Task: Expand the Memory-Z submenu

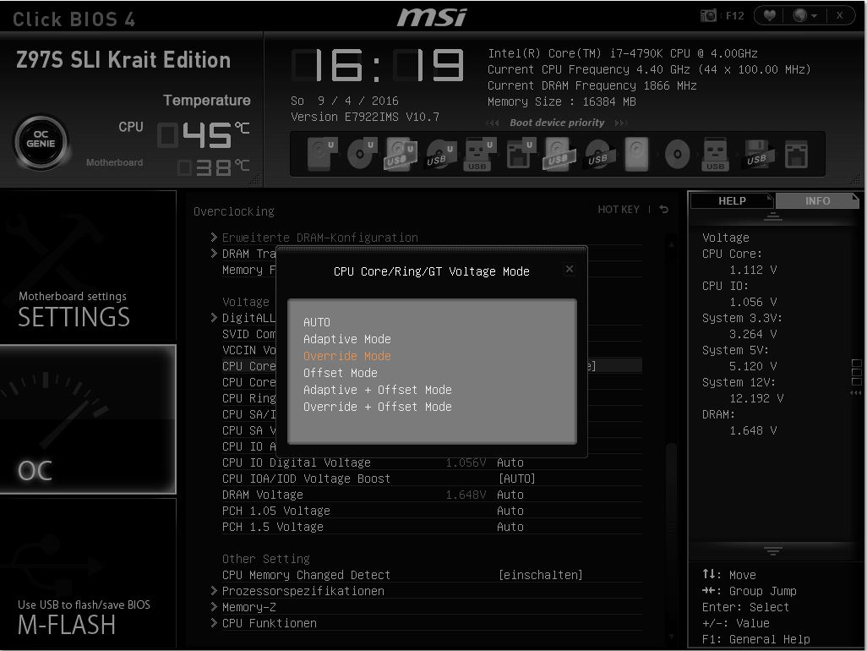Action: tap(426, 607)
